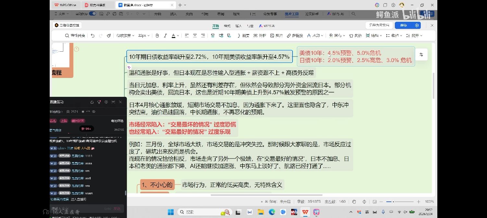Viewport: 487px width, 218px height.
Task: Close the 直播互动 live chat panel
Action: 120,102
